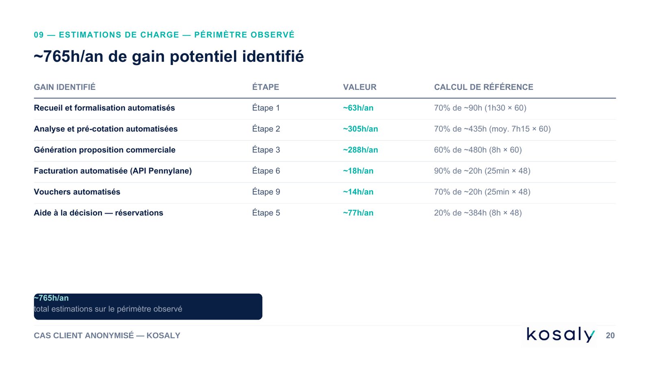
Task: Click the 'VALEUR' column header
Action: point(360,87)
